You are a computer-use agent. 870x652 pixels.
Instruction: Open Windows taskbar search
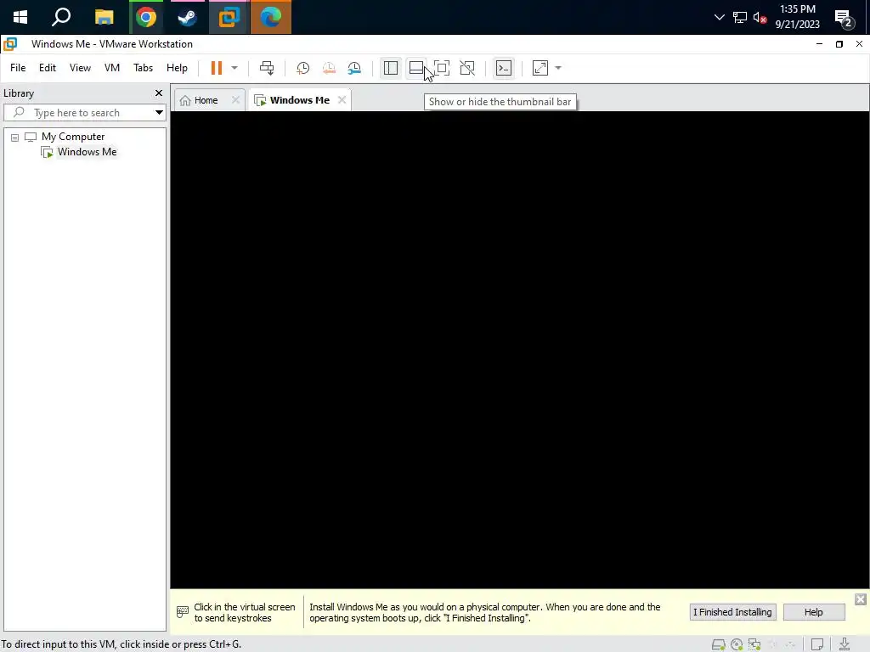(61, 17)
